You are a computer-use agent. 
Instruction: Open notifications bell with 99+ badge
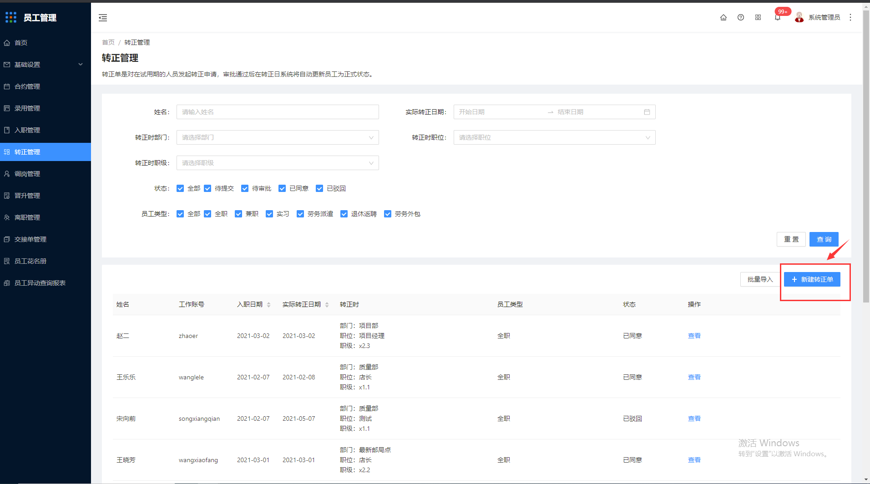pos(778,17)
